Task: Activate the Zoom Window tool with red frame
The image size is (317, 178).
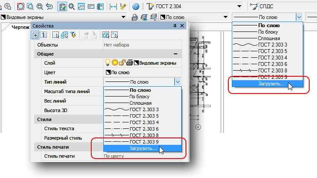Action: pos(21,6)
